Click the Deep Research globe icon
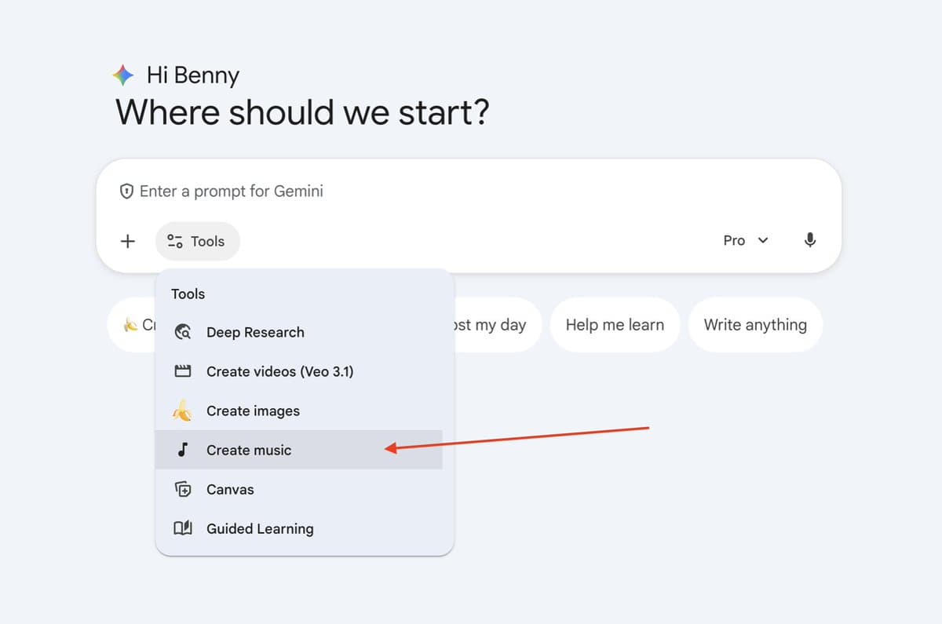The height and width of the screenshot is (624, 942). (x=183, y=332)
